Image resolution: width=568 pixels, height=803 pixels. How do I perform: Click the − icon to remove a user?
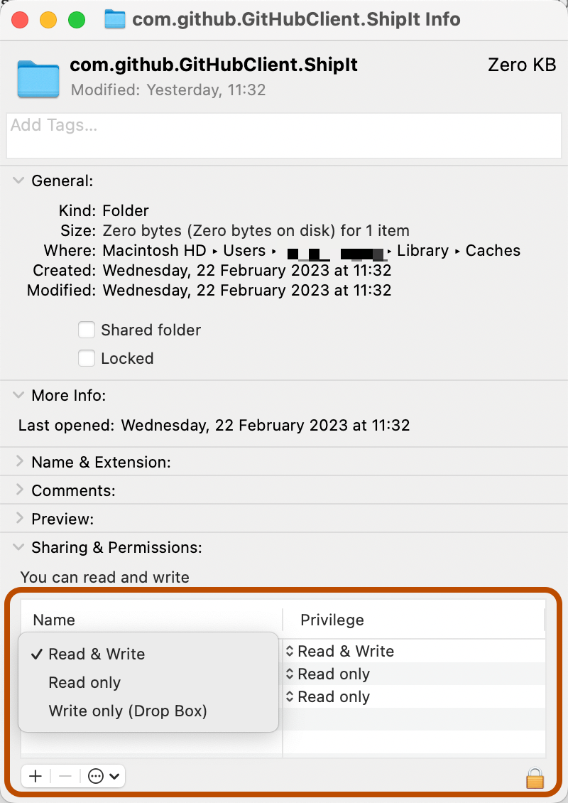pyautogui.click(x=65, y=776)
